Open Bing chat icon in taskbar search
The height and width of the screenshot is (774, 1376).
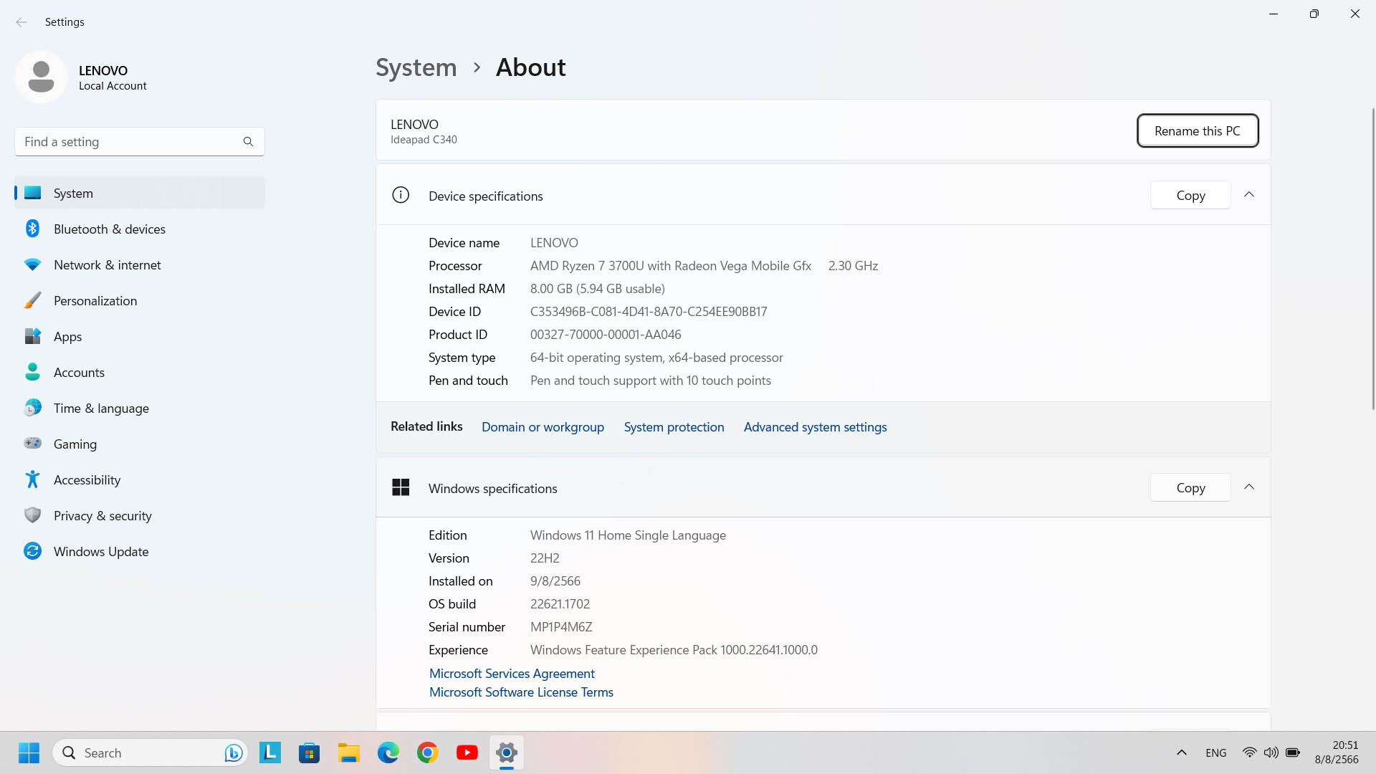[x=233, y=752]
